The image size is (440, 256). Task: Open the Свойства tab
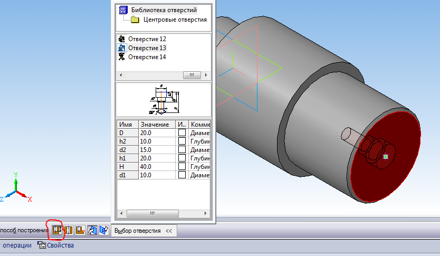point(56,245)
